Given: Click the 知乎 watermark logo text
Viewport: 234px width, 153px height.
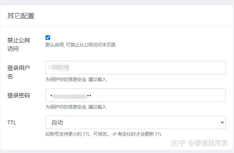Looking at the screenshot, I should (178, 143).
